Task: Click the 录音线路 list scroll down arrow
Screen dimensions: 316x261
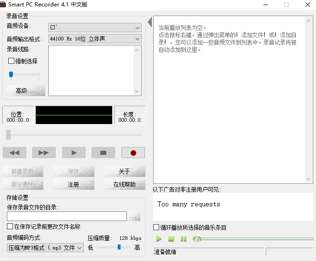Action: tap(137, 91)
